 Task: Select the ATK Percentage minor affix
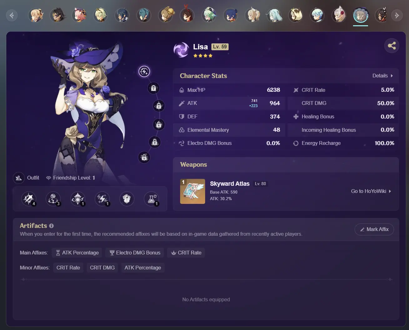pyautogui.click(x=143, y=268)
